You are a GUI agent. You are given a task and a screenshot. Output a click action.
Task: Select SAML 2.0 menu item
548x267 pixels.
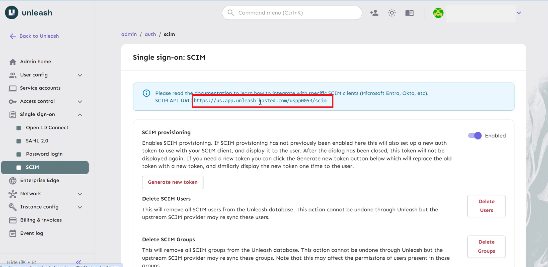pyautogui.click(x=45, y=141)
